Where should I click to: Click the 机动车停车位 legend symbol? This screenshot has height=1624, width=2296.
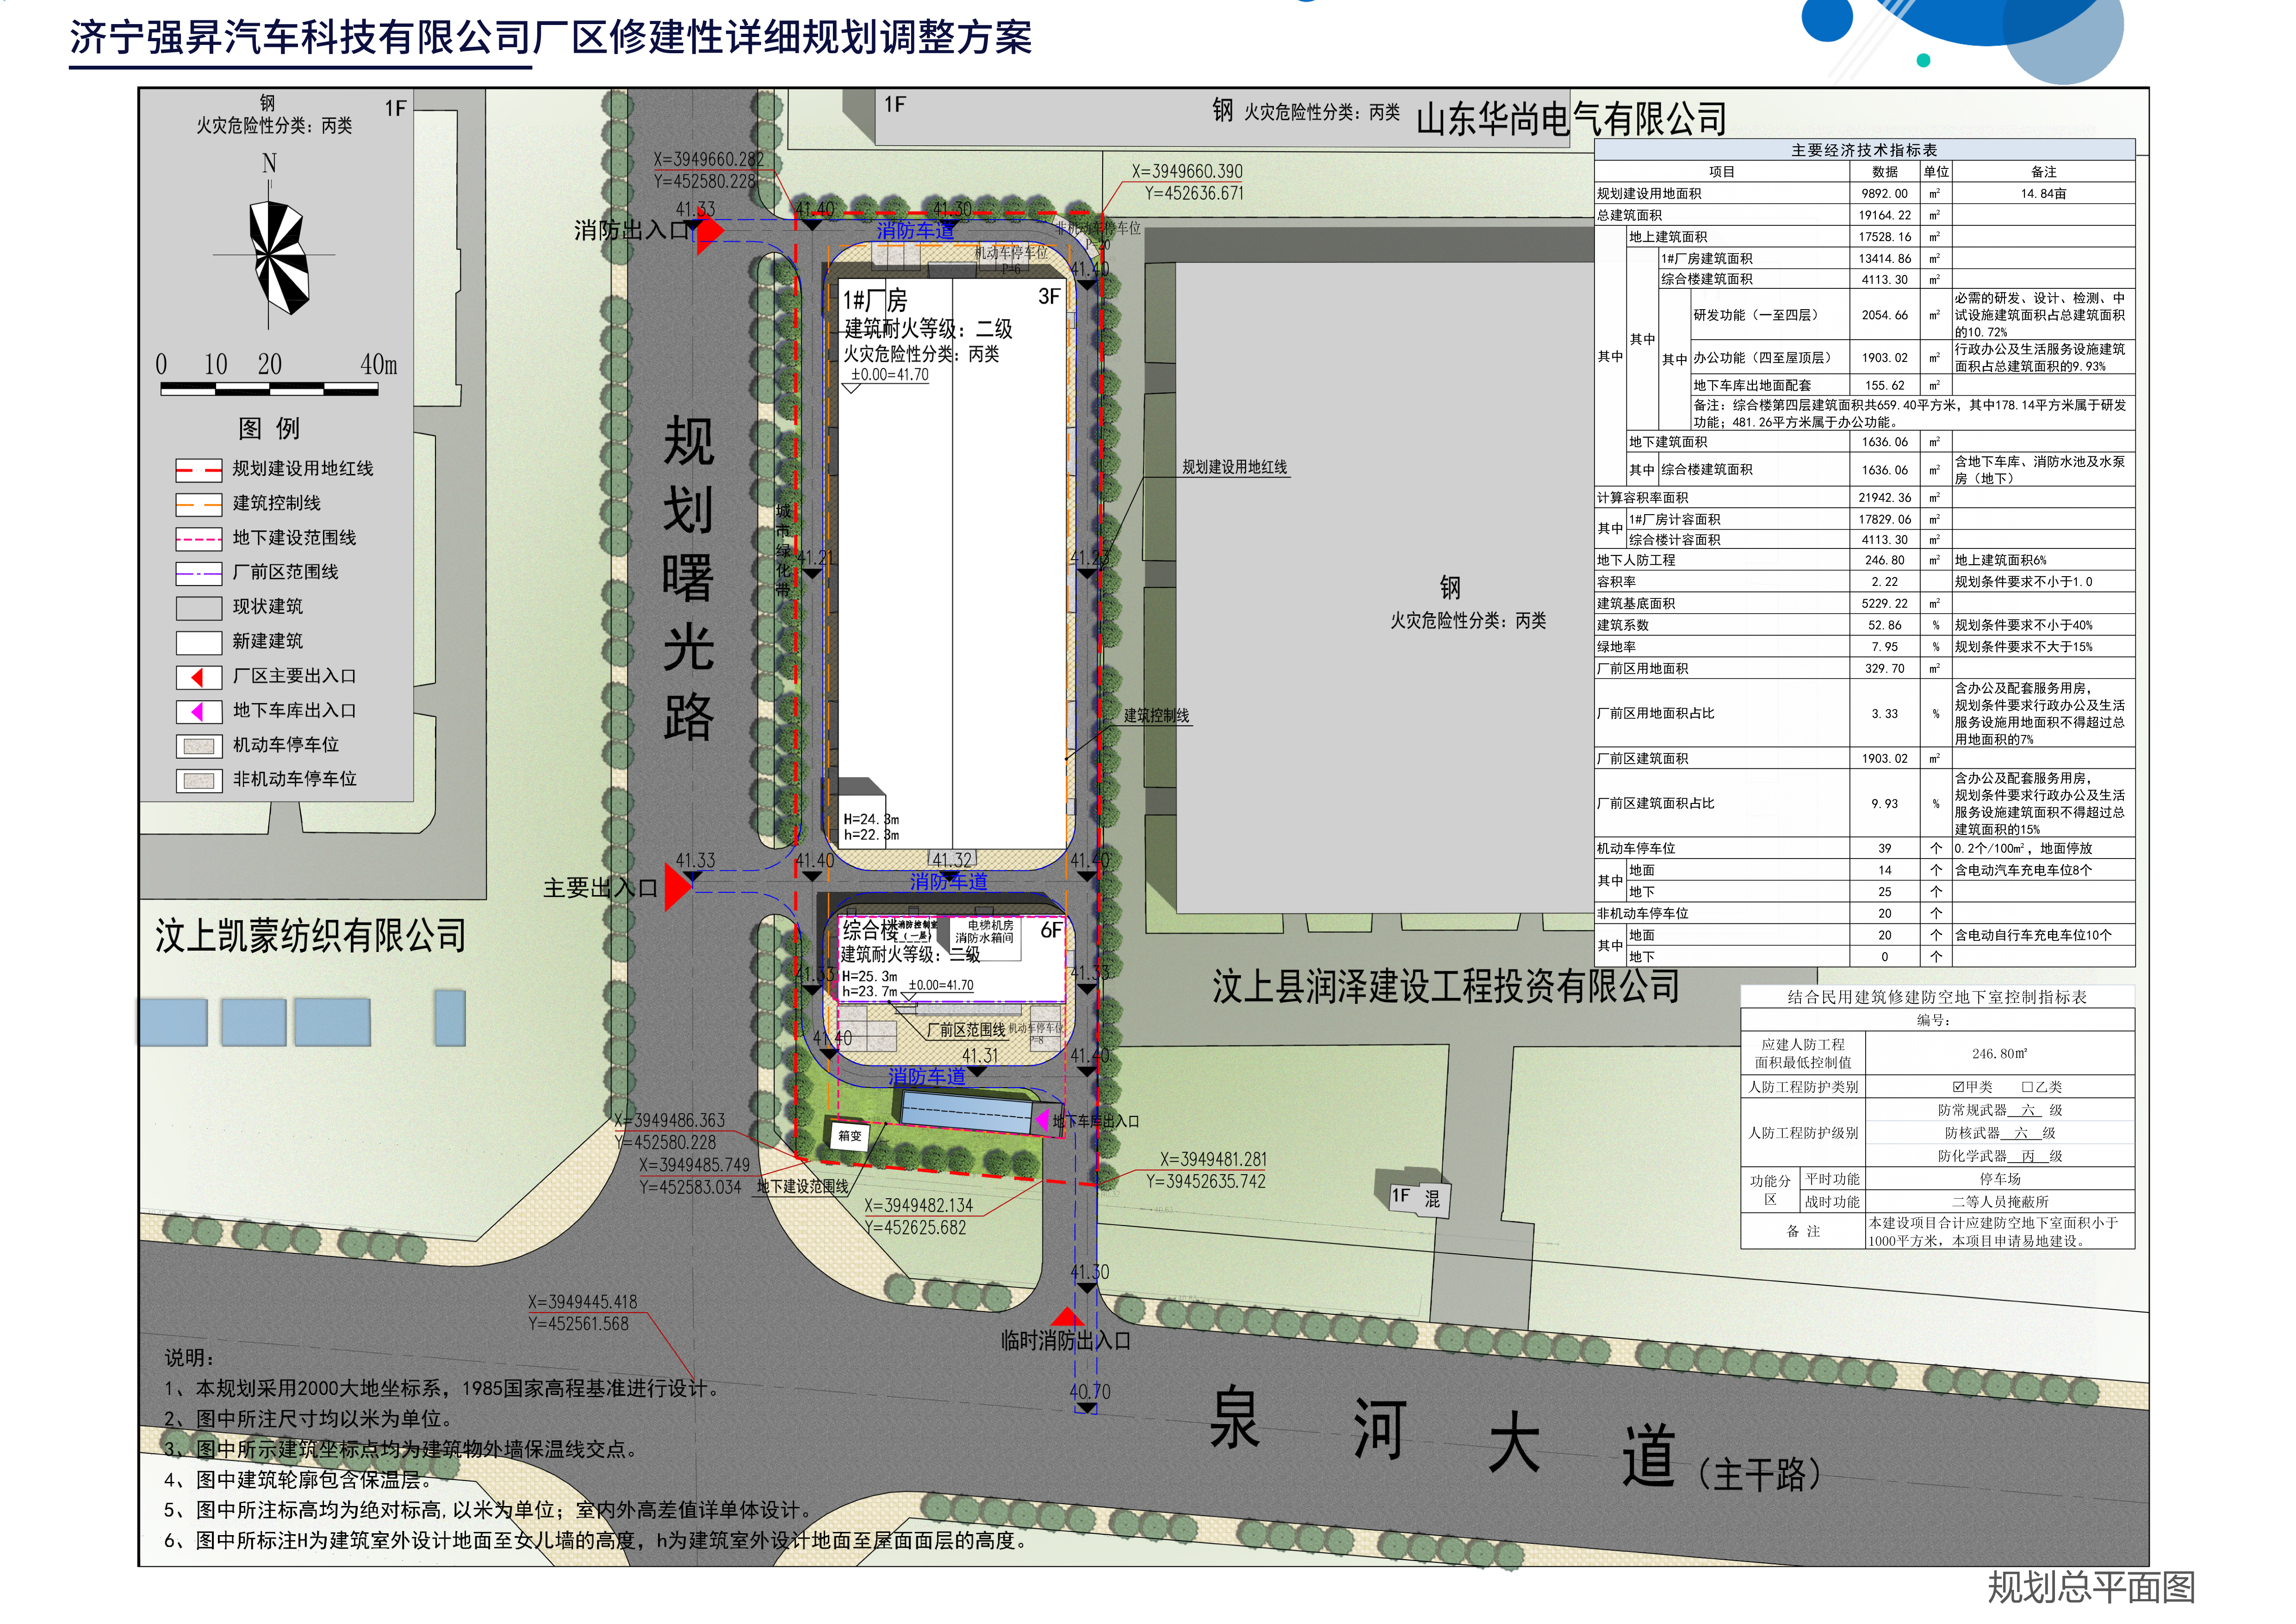(198, 746)
